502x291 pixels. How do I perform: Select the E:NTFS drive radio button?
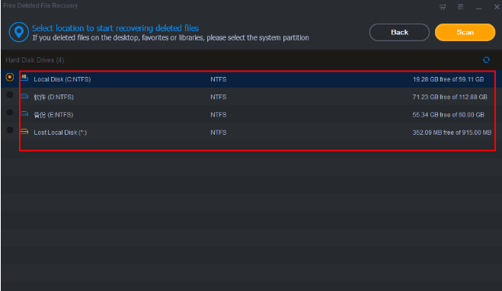pos(10,113)
